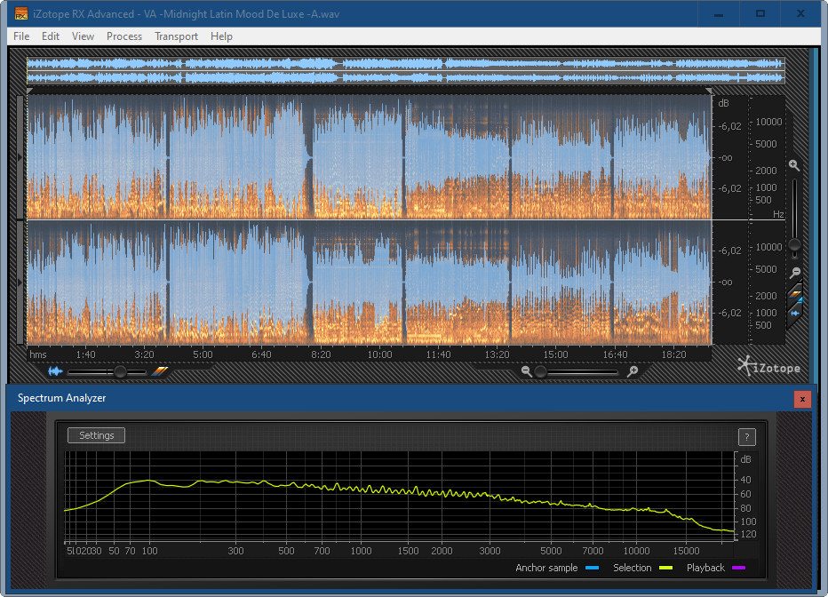
Task: Click the vertical zoom-out magnifier icon
Action: tap(794, 273)
